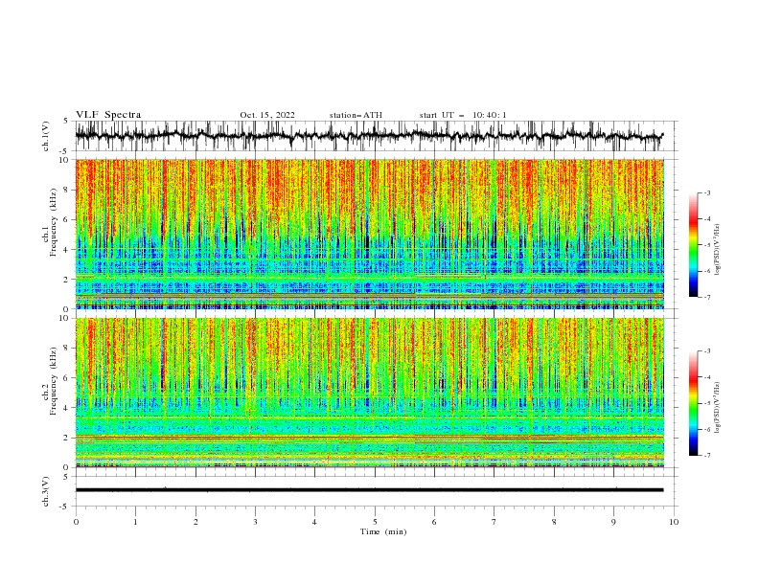Click the ch.2 spectrogram plot area
759x586 pixels.
tap(370, 393)
